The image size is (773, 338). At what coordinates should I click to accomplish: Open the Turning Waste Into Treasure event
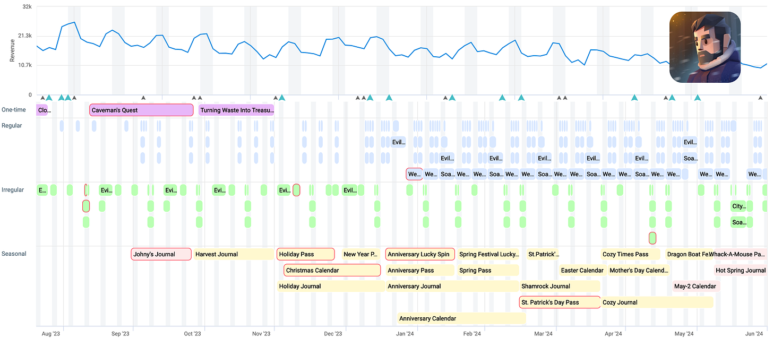(236, 110)
